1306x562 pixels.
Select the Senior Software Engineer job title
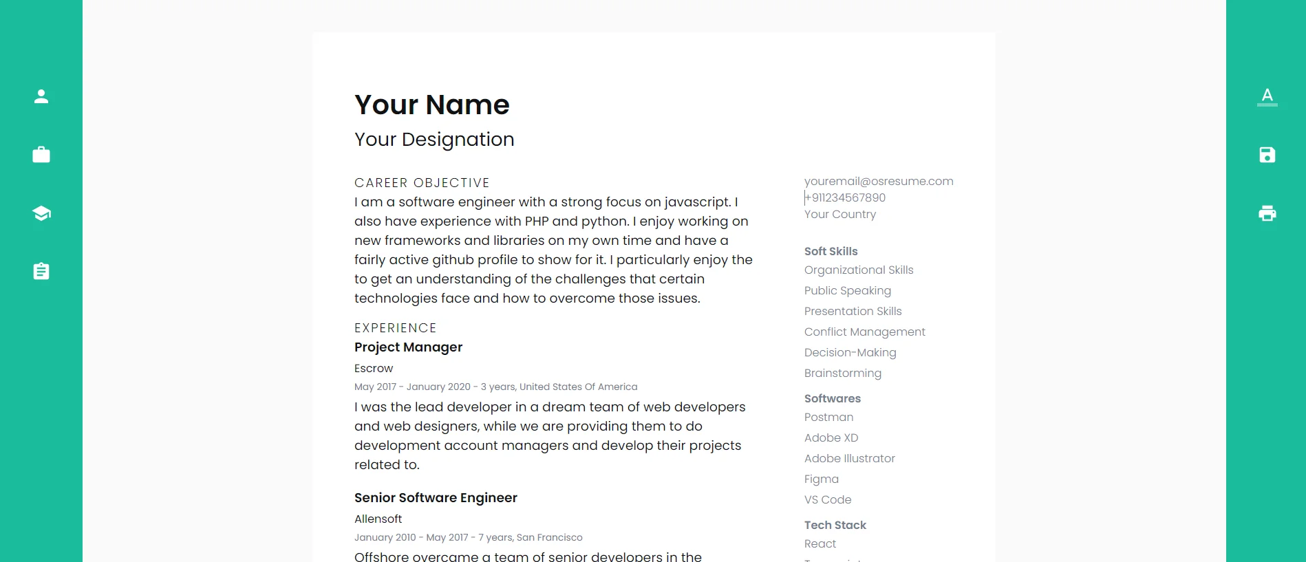tap(436, 498)
